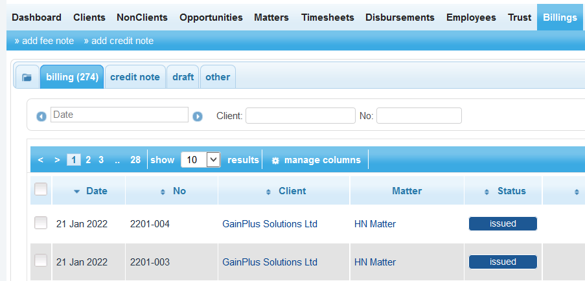Click the Client filter input field
Screen dimensions: 585x281
[300, 116]
